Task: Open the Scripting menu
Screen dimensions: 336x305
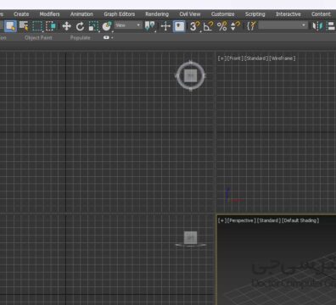Action: pos(255,14)
